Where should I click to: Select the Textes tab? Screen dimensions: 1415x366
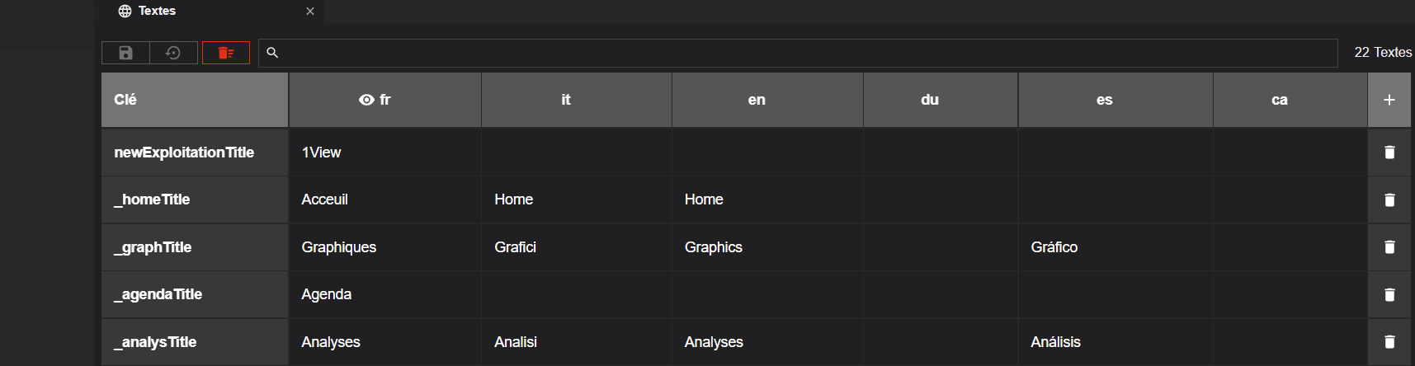coord(157,11)
